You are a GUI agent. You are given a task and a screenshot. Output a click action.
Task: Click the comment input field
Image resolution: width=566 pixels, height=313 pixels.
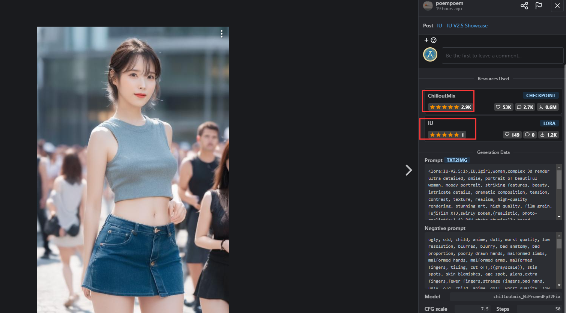pos(502,56)
